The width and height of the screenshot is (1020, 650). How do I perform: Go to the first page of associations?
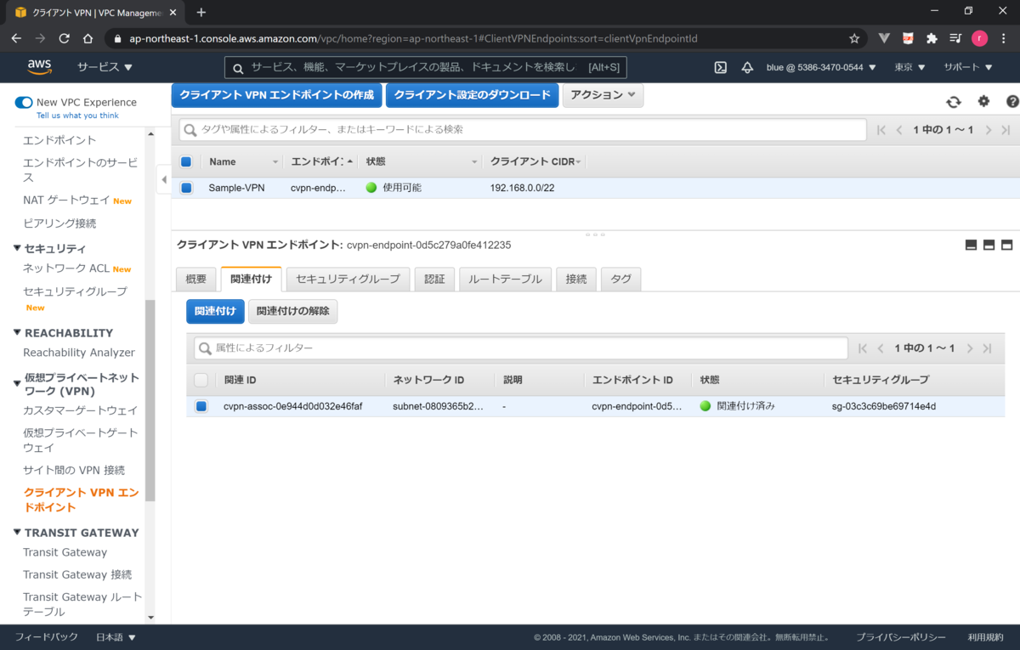[x=863, y=348]
